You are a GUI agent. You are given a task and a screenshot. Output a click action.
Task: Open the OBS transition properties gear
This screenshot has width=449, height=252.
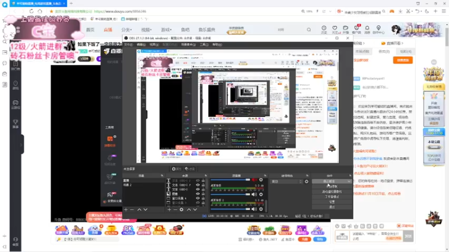tap(306, 181)
